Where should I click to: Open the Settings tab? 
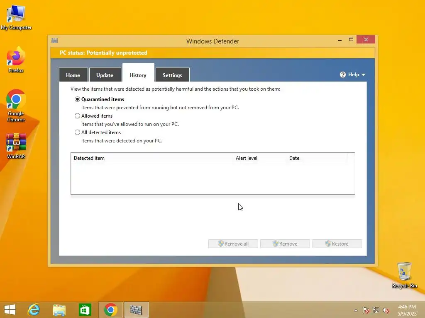(x=172, y=75)
